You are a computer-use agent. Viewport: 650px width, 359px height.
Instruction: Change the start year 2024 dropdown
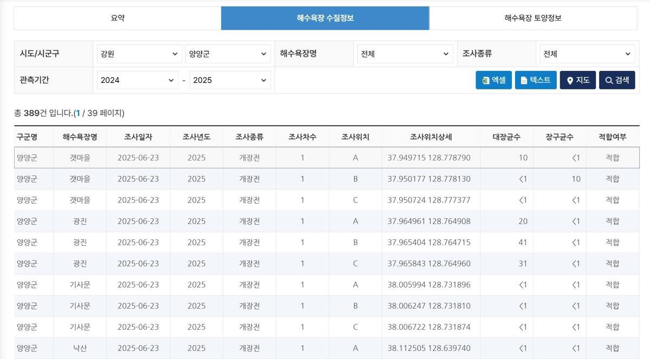pyautogui.click(x=138, y=80)
